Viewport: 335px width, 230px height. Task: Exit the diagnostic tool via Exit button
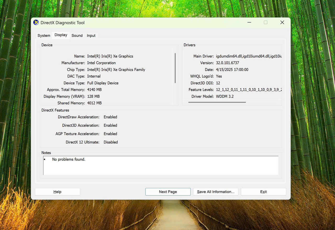(x=263, y=192)
